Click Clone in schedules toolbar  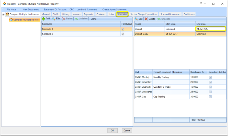coord(94,19)
